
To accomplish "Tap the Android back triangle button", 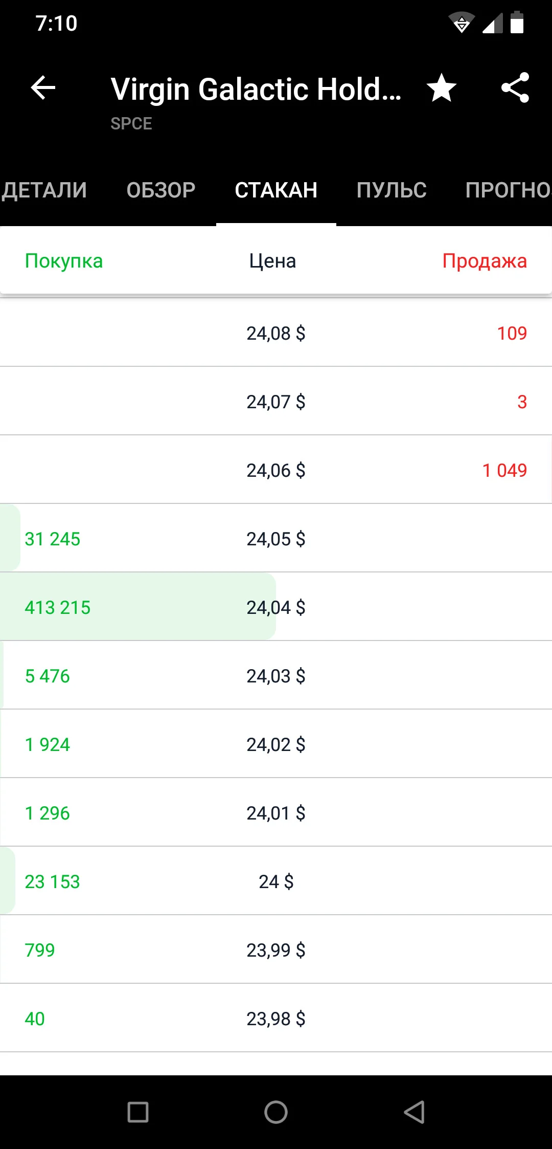I will (414, 1112).
